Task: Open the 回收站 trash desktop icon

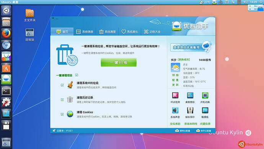Action: [29, 35]
